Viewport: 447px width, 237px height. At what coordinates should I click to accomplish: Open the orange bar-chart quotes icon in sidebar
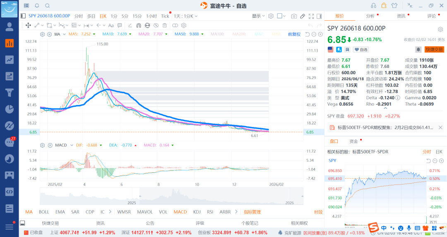(10, 43)
